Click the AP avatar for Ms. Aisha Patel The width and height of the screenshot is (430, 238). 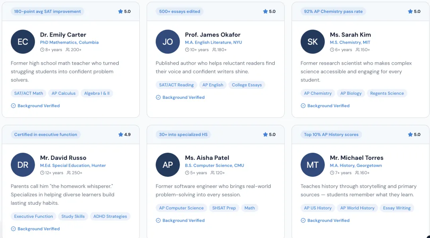click(168, 165)
